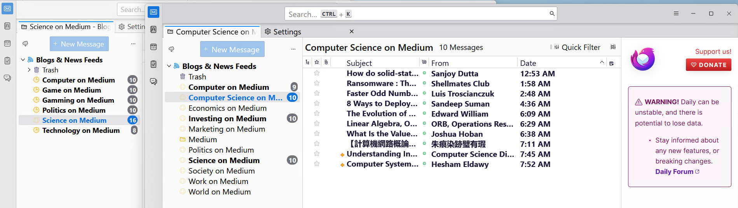738x208 pixels.
Task: Focus the Search field in front window
Action: pyautogui.click(x=420, y=14)
